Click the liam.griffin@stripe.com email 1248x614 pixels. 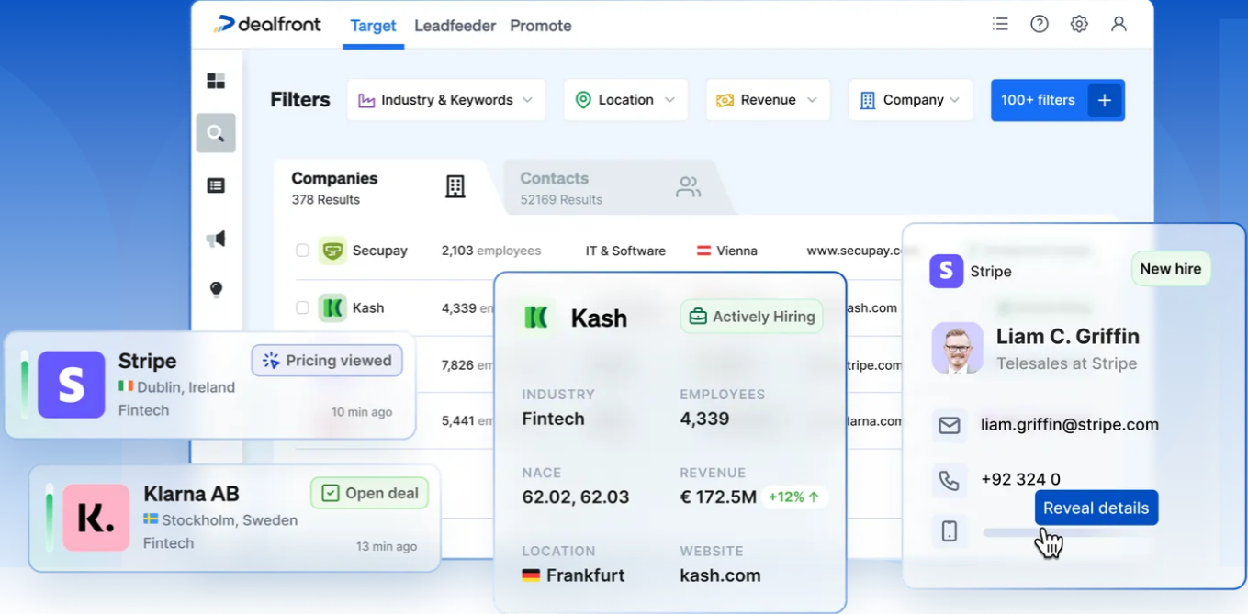point(1070,425)
